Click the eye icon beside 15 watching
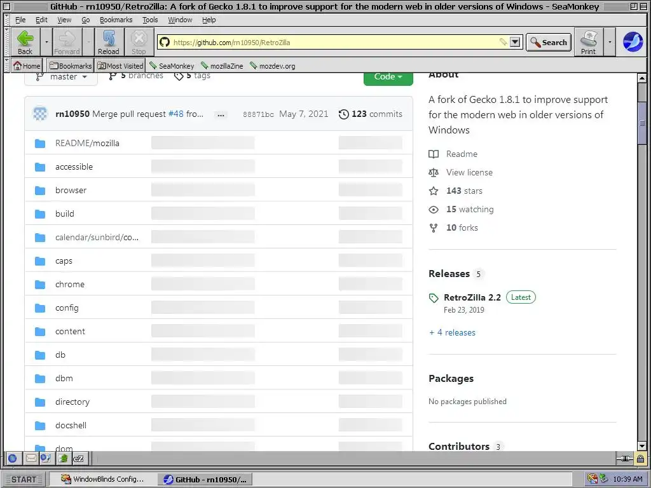Image resolution: width=651 pixels, height=488 pixels. click(434, 210)
